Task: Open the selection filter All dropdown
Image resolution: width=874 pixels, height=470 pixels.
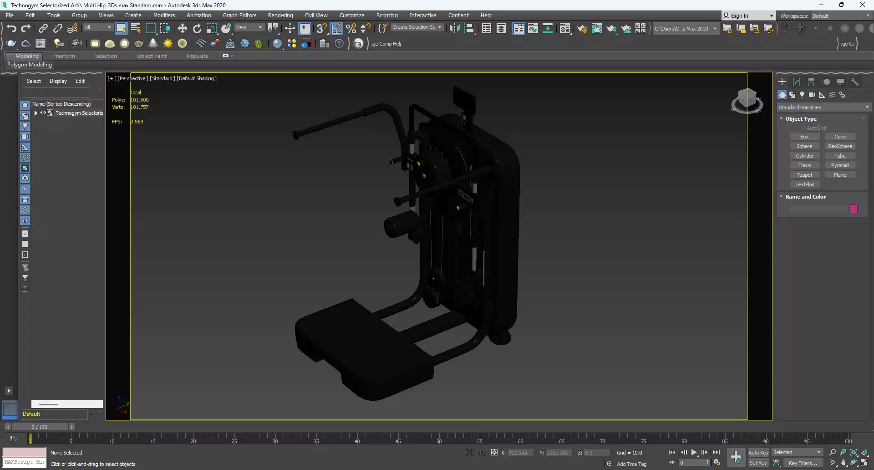Action: pos(97,27)
